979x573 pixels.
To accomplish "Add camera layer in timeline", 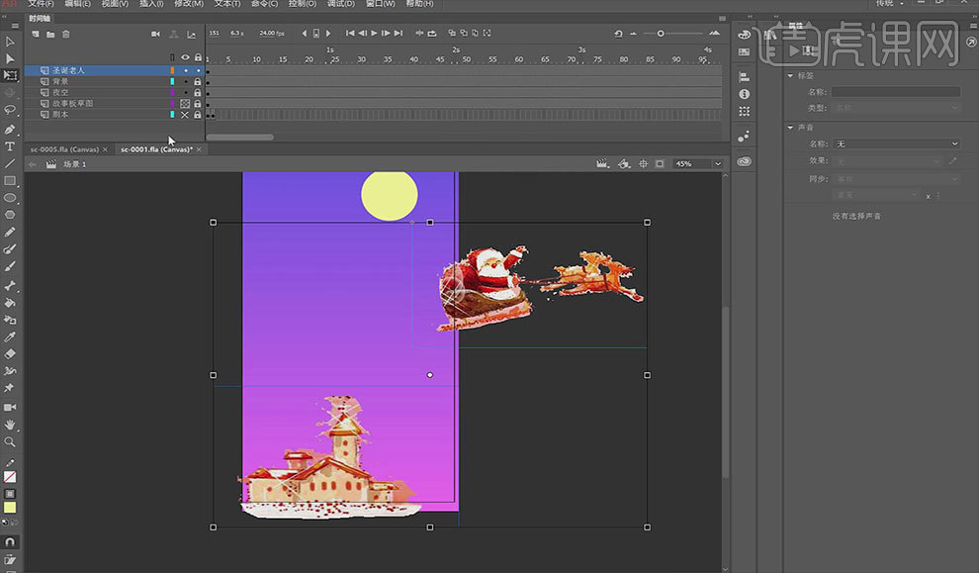I will [155, 34].
